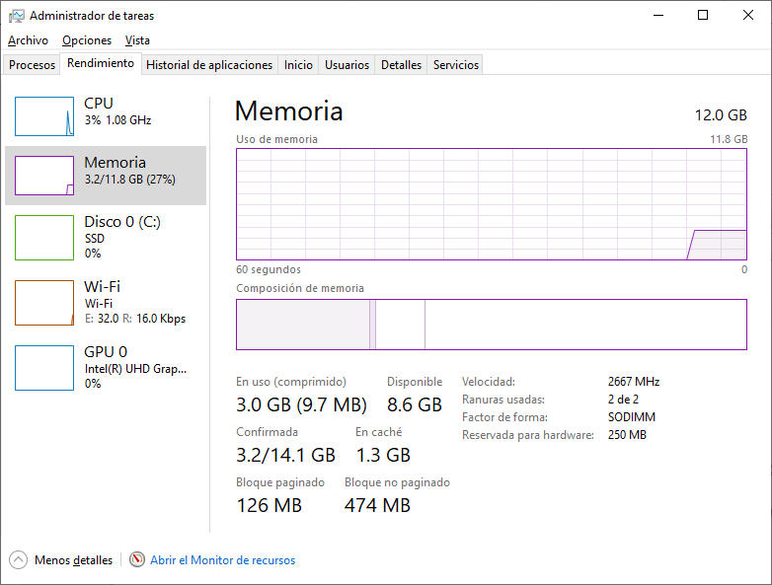Open Disco 0 (C:) performance graph

(44, 238)
